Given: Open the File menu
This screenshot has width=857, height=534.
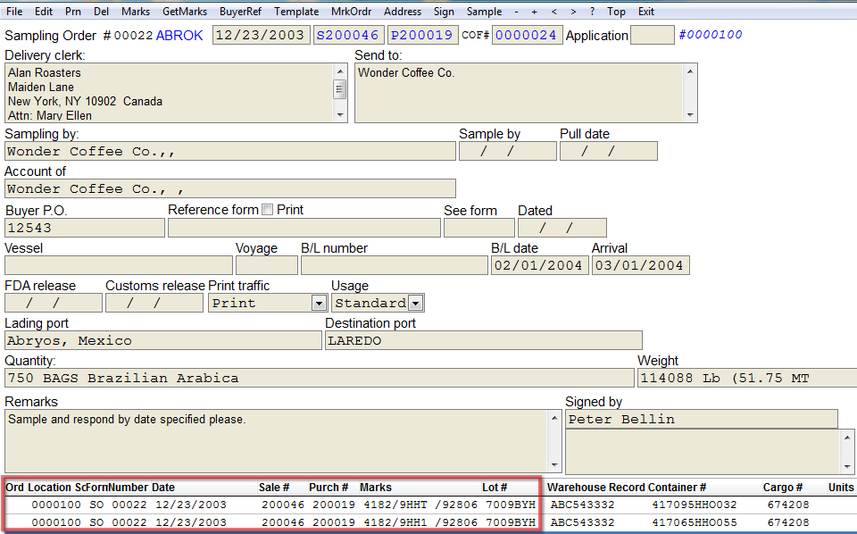Looking at the screenshot, I should 14,12.
